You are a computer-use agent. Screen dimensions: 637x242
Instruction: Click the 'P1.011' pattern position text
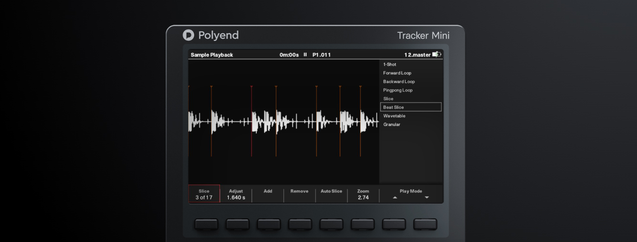pyautogui.click(x=322, y=55)
